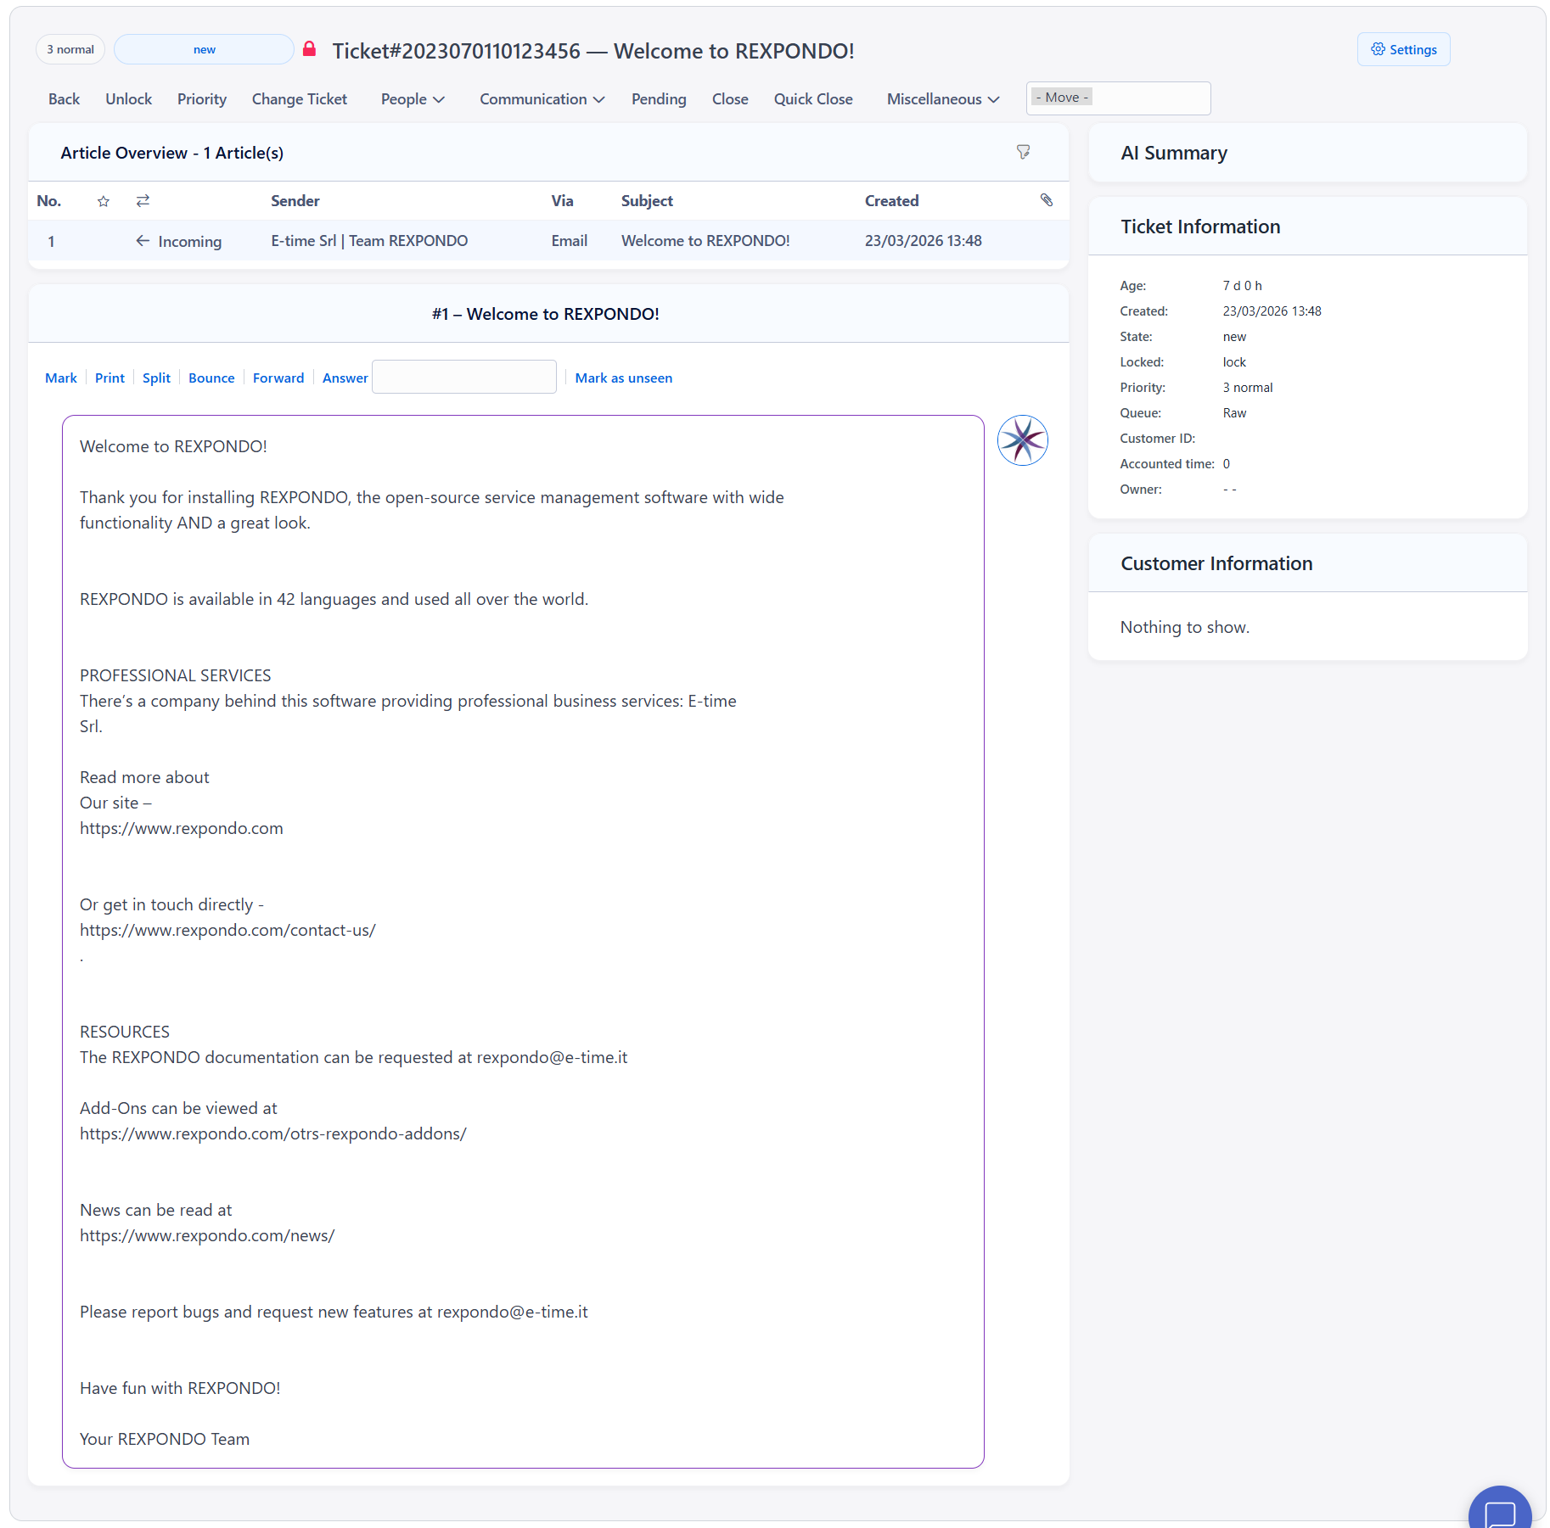
Task: Select sender 'E-time Srl | Team REXPONDO' cell
Action: (x=369, y=241)
